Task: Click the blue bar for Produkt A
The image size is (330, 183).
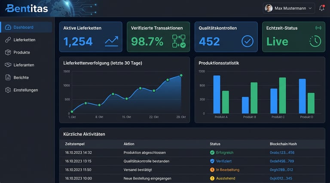Action: pos(217,94)
